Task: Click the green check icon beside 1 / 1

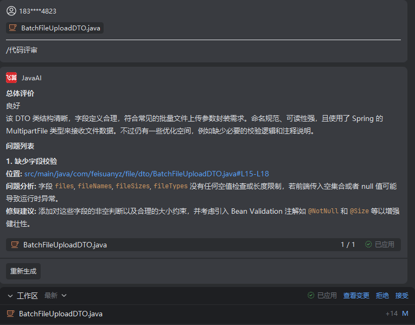Action: (368, 245)
